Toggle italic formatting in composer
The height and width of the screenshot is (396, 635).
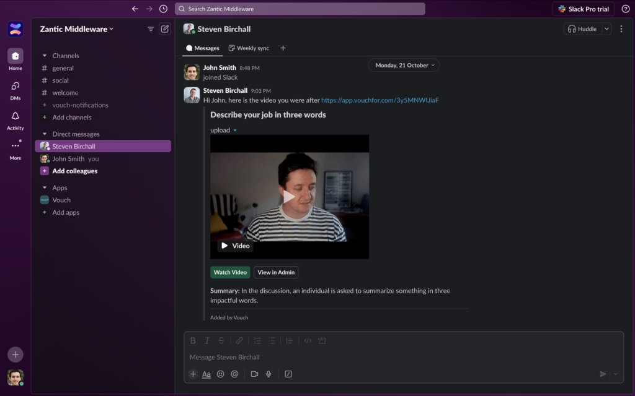[x=207, y=341]
